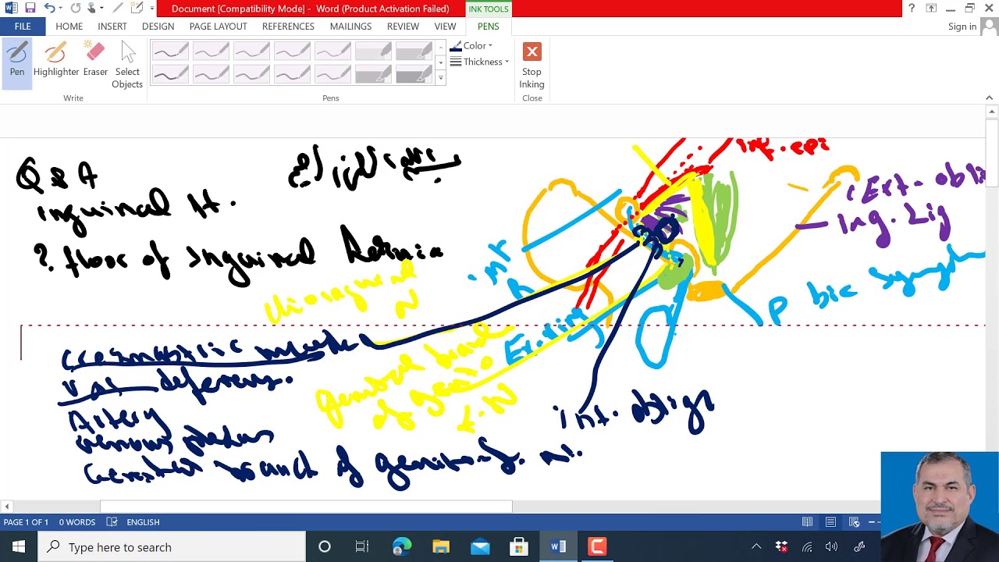Viewport: 999px width, 562px height.
Task: Toggle Touch/Mouse Mode icon
Action: click(x=91, y=9)
